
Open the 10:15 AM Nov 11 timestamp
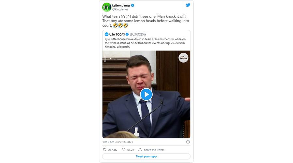[x=118, y=142]
